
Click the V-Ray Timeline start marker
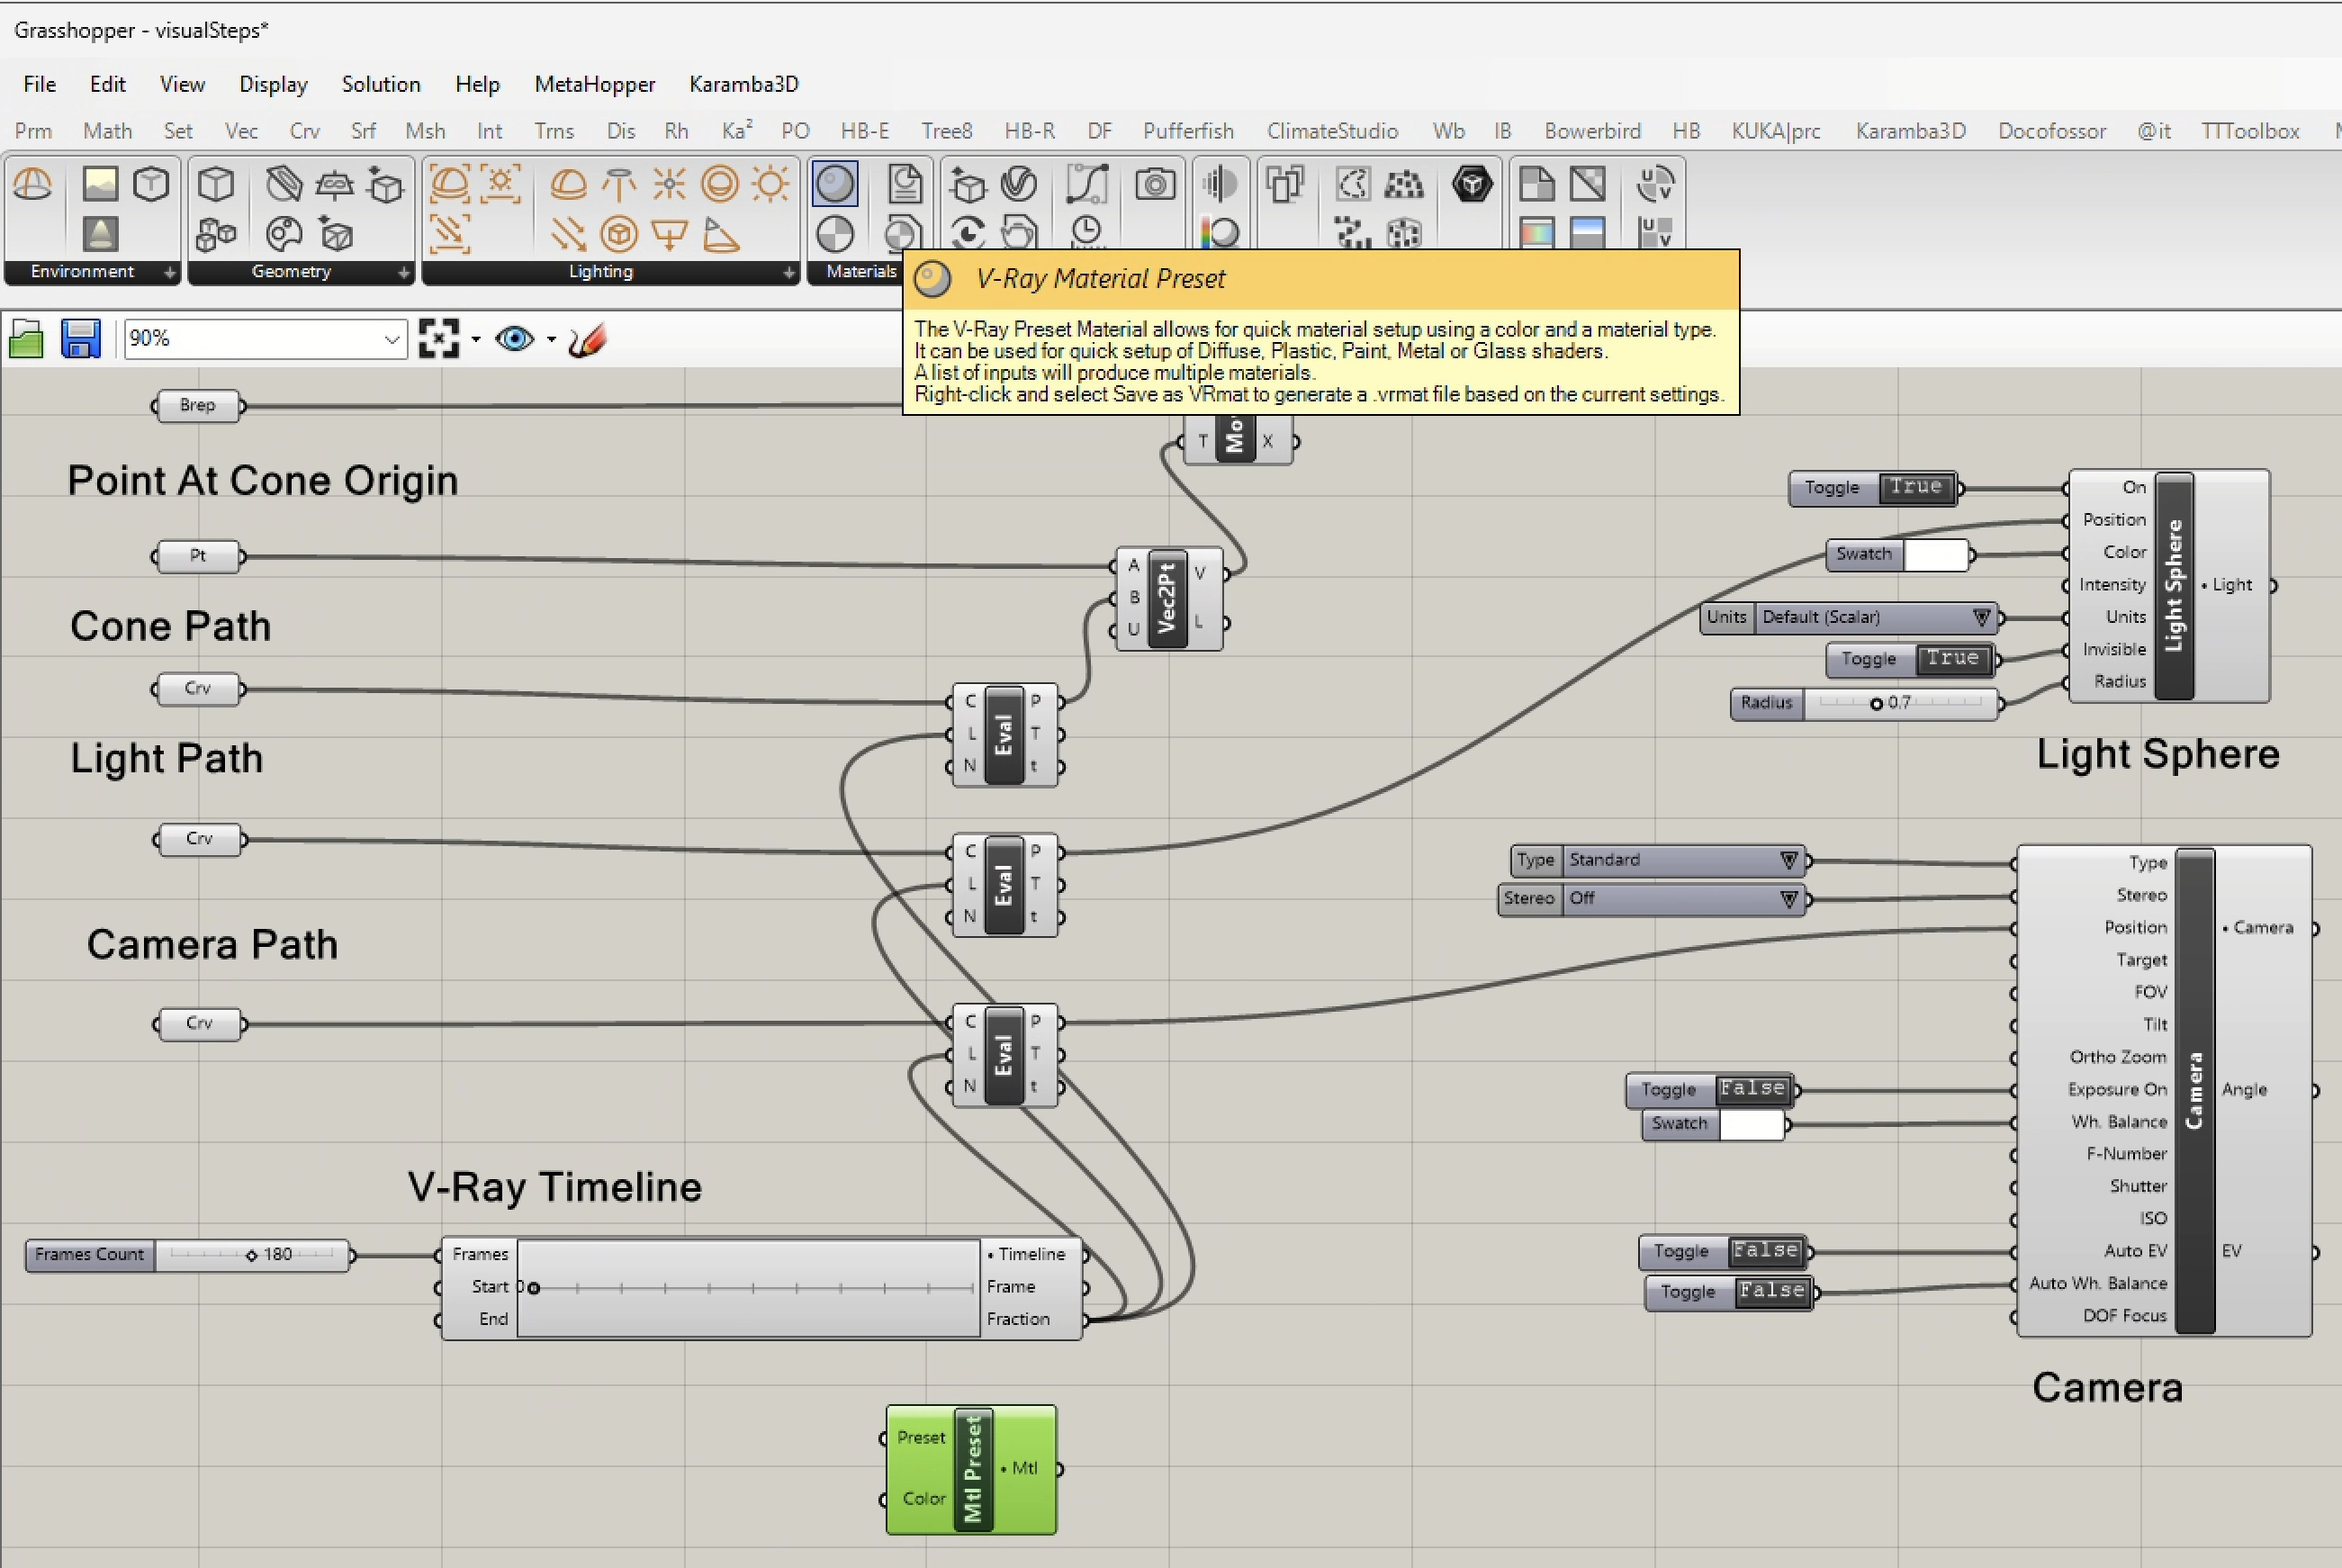point(534,1288)
